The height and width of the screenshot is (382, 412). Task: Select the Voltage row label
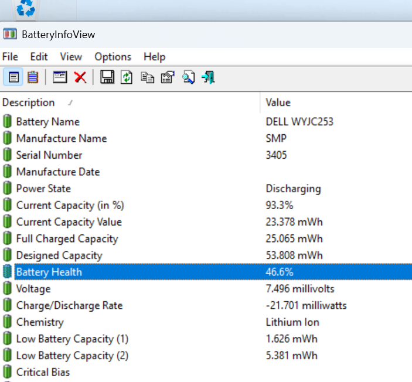(33, 289)
